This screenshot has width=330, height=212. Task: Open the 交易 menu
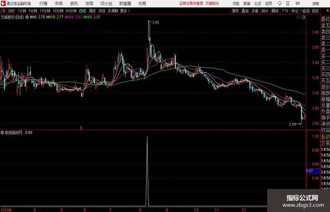(142, 3)
